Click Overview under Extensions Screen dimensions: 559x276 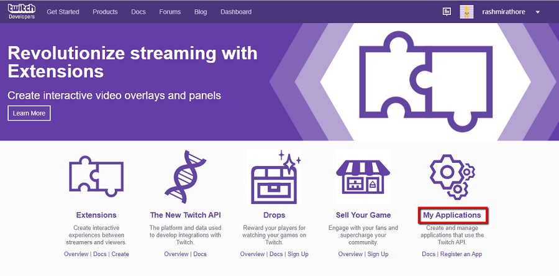pyautogui.click(x=76, y=254)
